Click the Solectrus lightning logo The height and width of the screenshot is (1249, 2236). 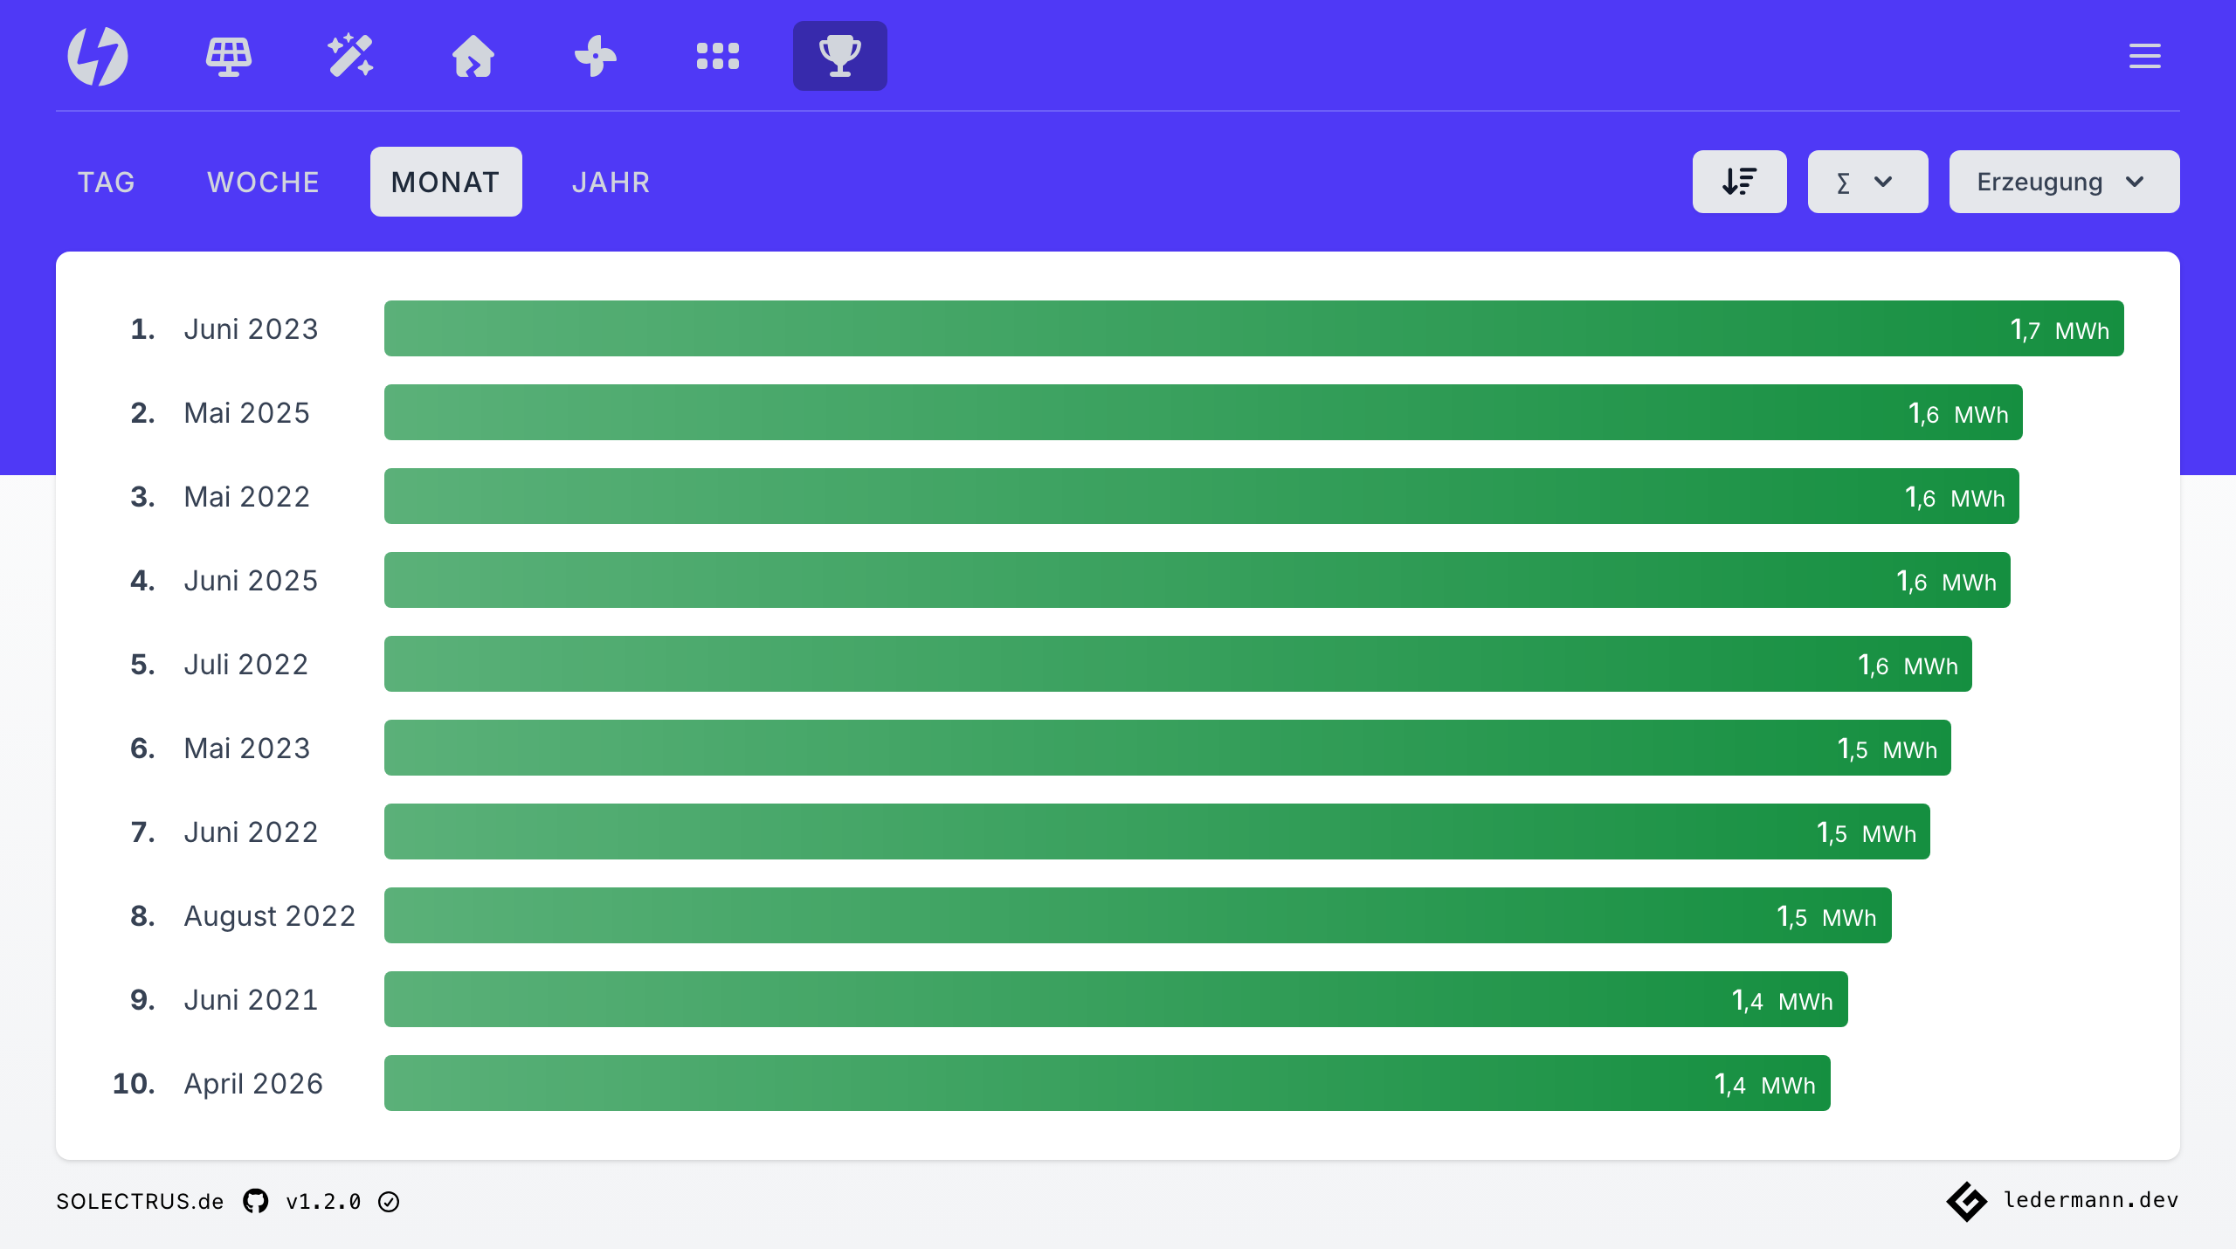[x=98, y=56]
